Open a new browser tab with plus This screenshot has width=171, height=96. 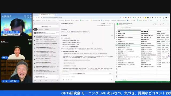pyautogui.click(x=56, y=15)
